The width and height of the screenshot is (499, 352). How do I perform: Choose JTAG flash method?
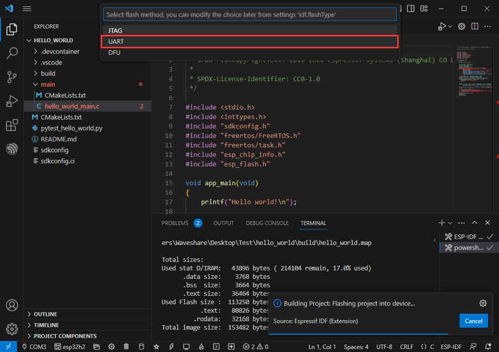pos(249,30)
